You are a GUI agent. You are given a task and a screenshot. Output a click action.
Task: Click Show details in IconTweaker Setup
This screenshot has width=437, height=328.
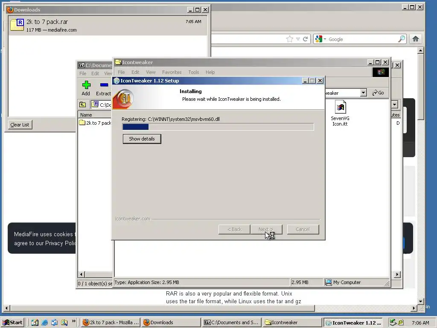(x=142, y=139)
